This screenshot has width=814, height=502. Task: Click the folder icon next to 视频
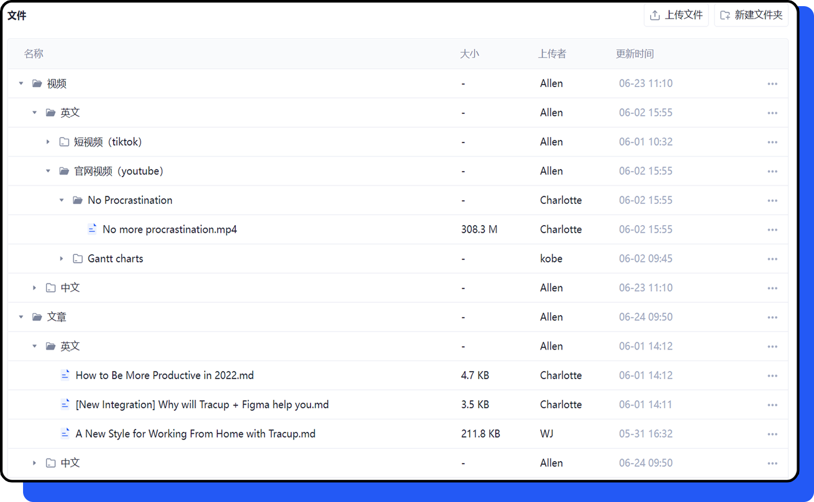[37, 83]
